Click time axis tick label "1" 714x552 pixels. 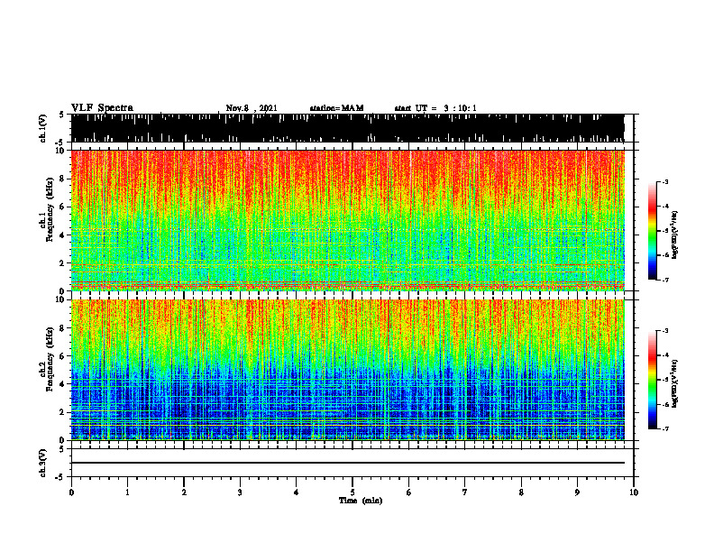coord(127,492)
